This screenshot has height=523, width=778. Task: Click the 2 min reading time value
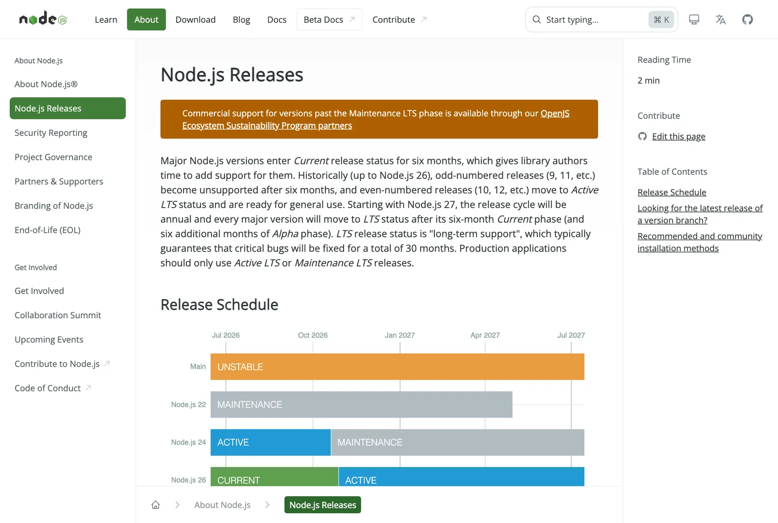coord(649,80)
